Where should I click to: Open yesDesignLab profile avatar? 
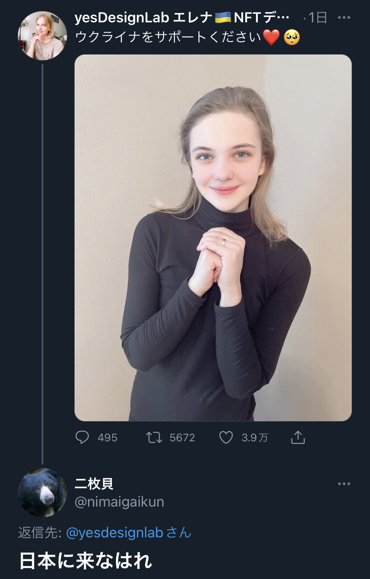point(42,36)
